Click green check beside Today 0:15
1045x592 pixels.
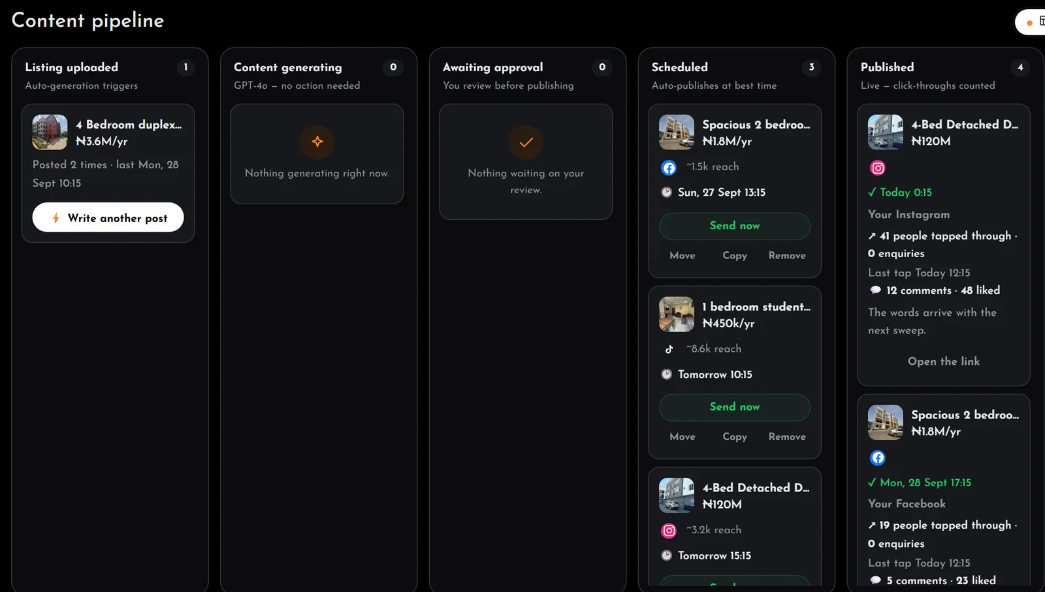point(872,192)
